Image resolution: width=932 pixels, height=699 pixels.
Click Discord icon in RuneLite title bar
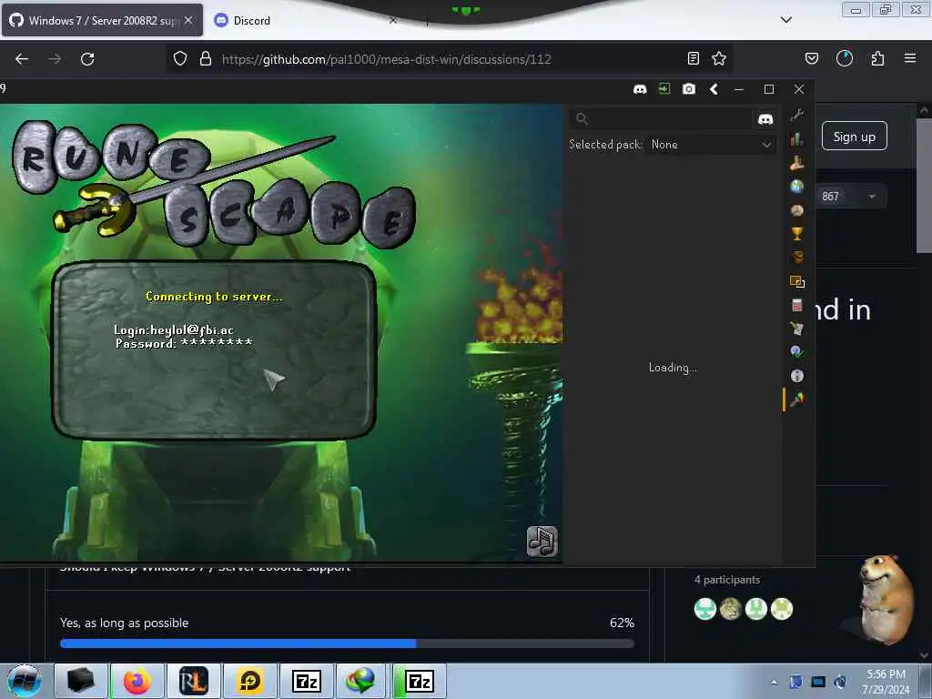coord(640,89)
